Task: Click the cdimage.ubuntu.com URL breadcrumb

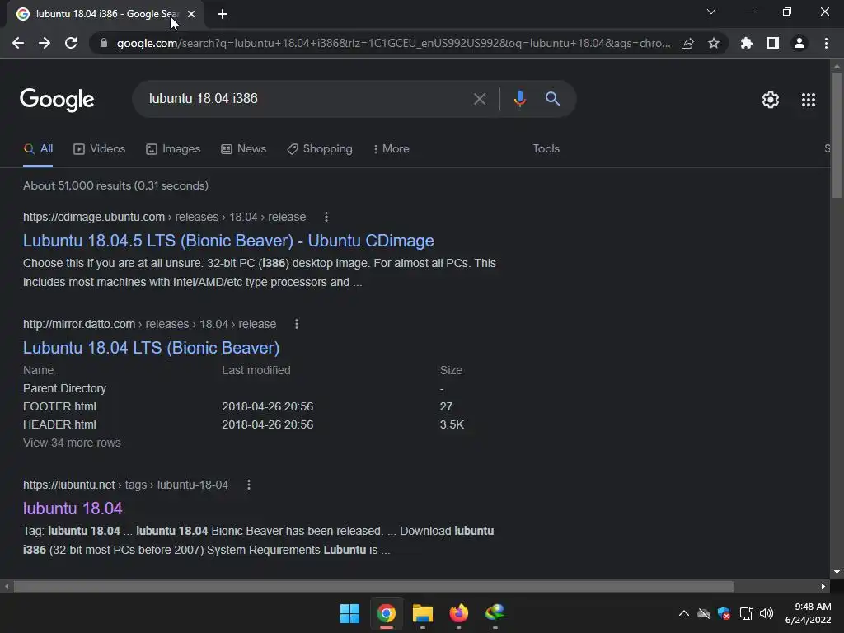Action: [164, 217]
